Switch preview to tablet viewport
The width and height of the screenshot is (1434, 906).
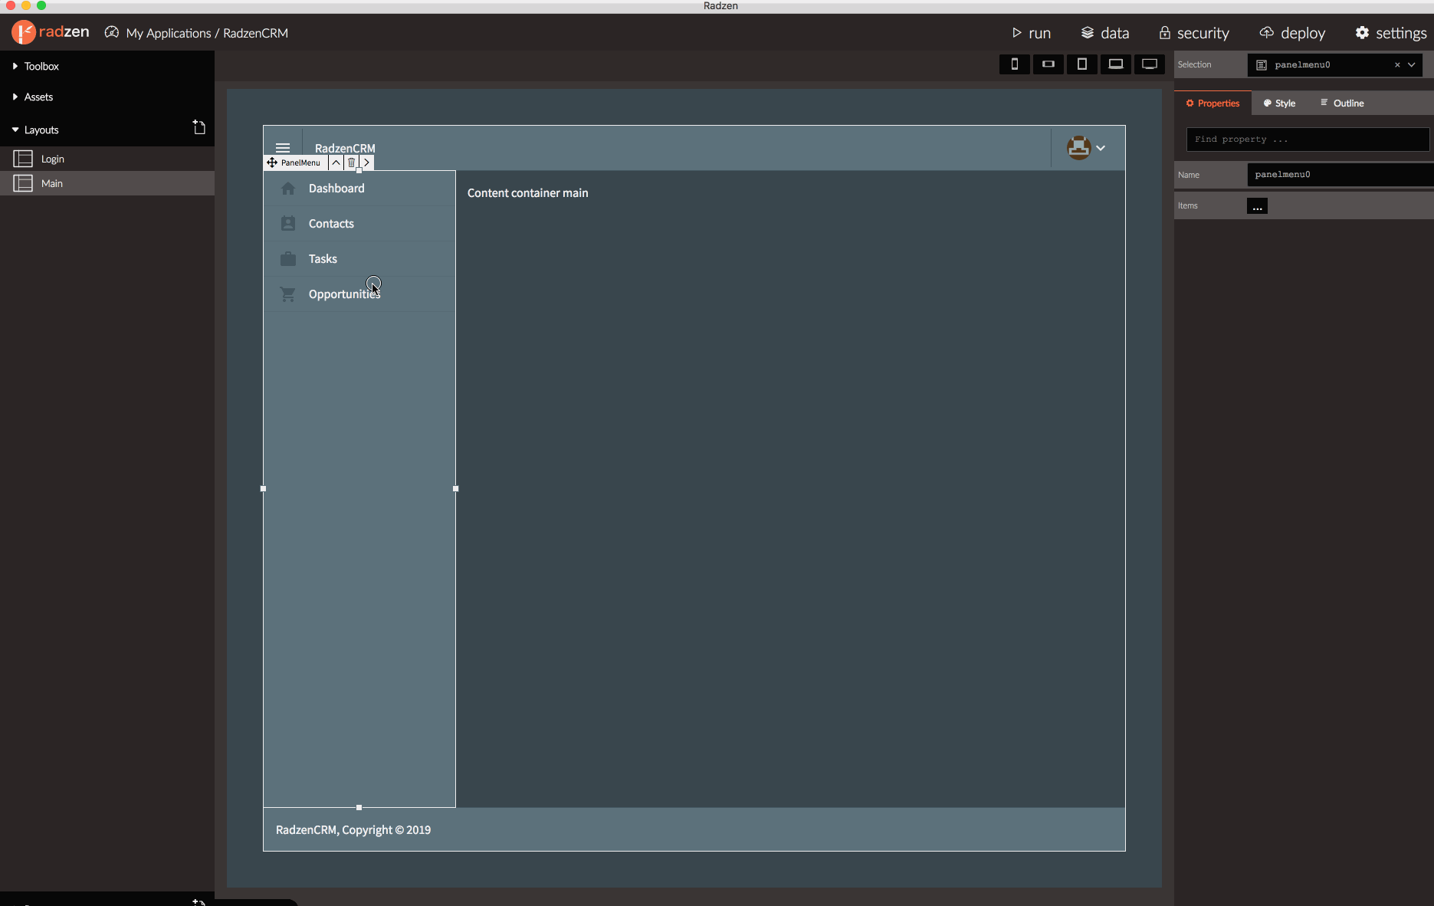coord(1082,64)
